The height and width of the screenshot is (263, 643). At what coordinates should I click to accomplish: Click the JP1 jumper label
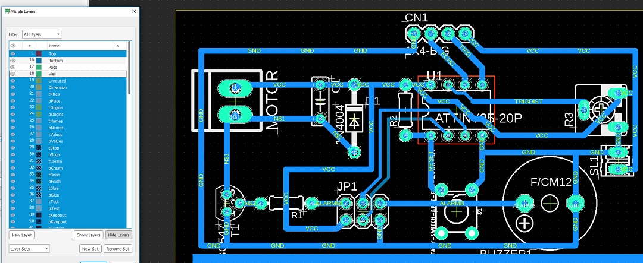click(x=347, y=186)
